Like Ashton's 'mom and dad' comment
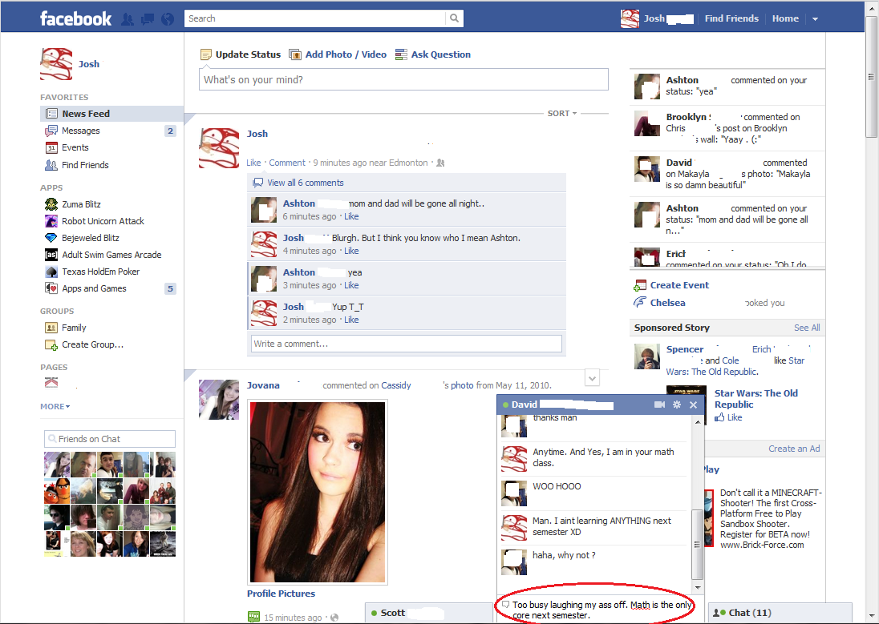 coord(351,216)
